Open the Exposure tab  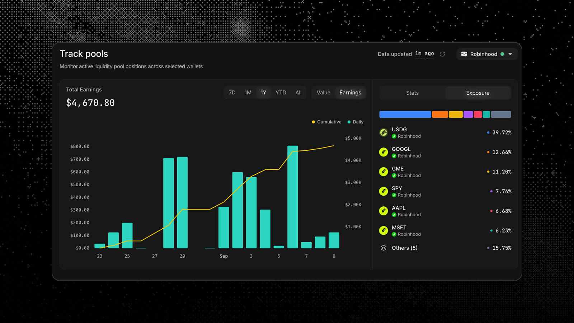point(478,93)
